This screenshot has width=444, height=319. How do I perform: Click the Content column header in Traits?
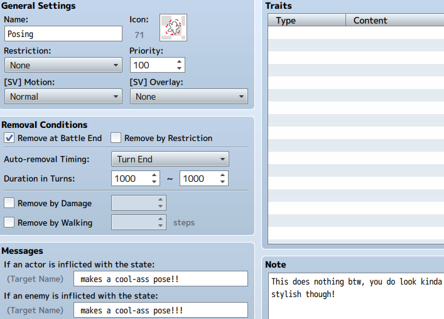pyautogui.click(x=394, y=21)
